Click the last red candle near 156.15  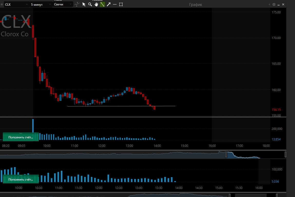155,108
